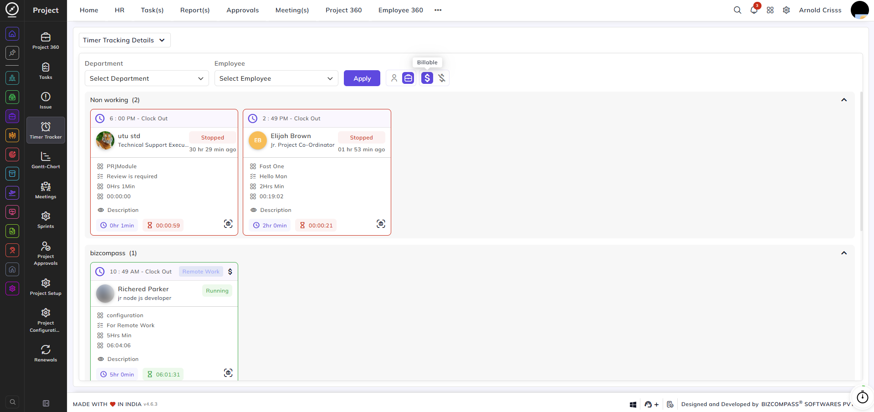Open HR menu
Image resolution: width=874 pixels, height=412 pixels.
point(119,10)
